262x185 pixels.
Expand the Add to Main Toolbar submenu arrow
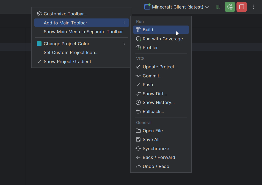(x=124, y=23)
